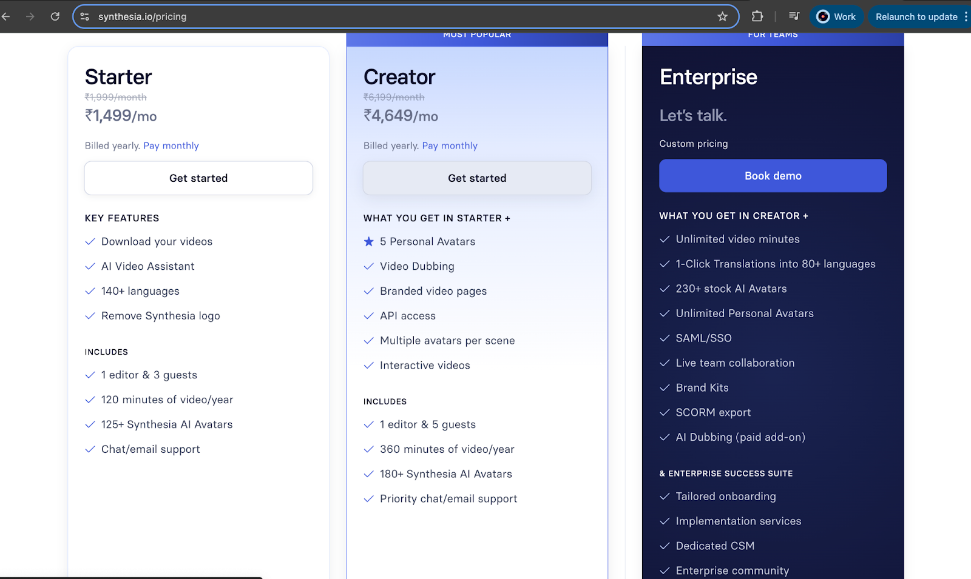Click Relaunch to update button

pyautogui.click(x=916, y=16)
